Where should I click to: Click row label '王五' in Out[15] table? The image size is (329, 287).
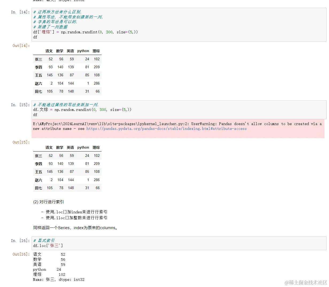point(38,172)
